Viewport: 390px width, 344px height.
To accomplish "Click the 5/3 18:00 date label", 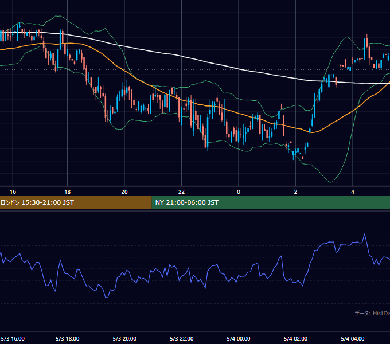I will pos(68,338).
